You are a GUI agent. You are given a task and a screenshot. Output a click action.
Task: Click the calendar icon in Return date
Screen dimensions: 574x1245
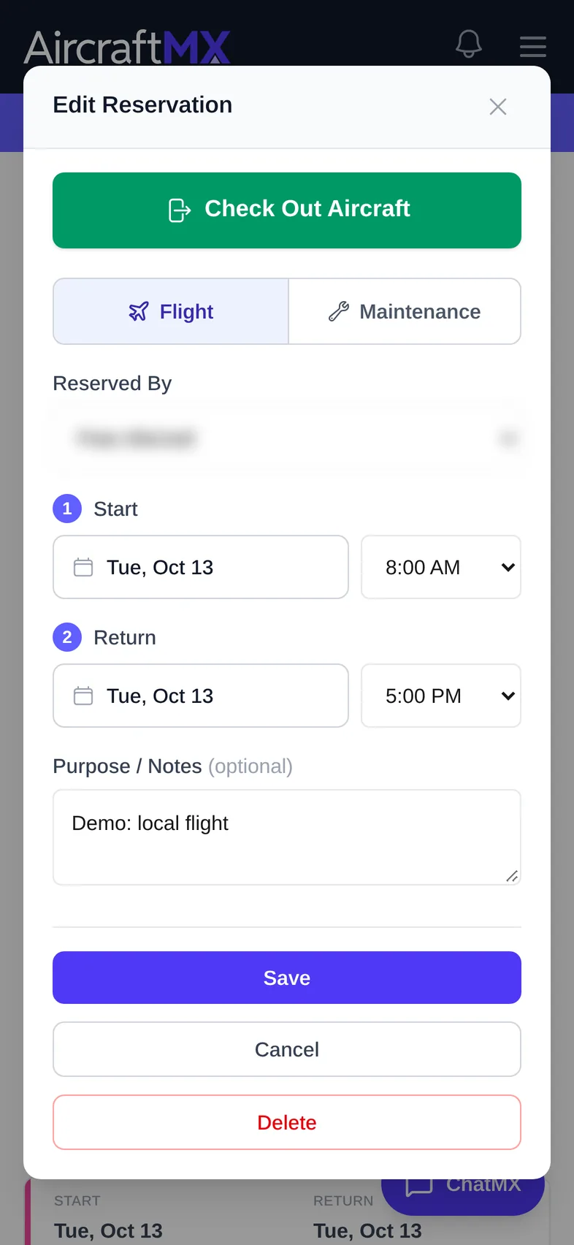click(83, 696)
